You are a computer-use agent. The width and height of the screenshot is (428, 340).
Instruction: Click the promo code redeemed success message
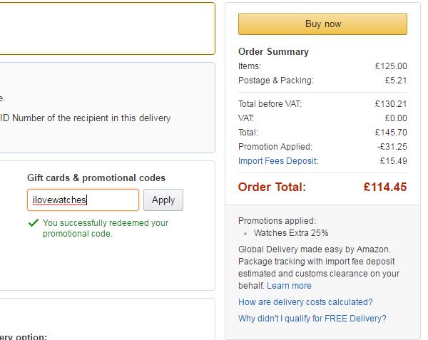(x=106, y=228)
